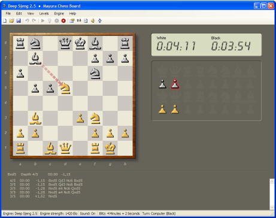Click the analysis pane scroll-down arrow
Screen dimensions: 276x218
click(272, 207)
